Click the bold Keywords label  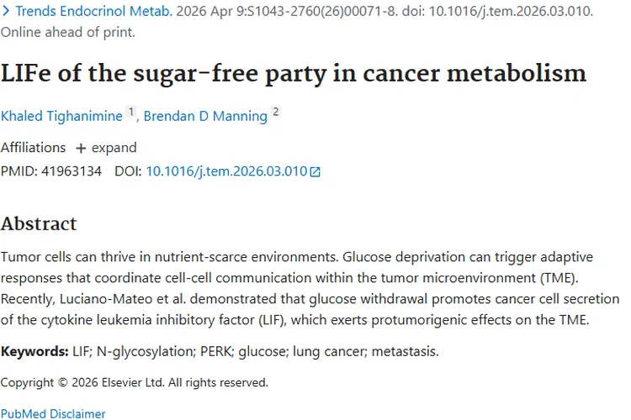(x=34, y=350)
